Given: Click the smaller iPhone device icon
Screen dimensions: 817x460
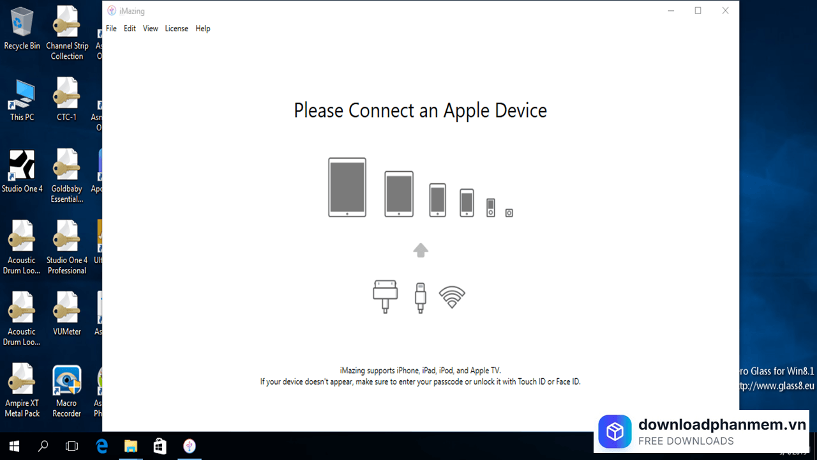Looking at the screenshot, I should click(467, 203).
